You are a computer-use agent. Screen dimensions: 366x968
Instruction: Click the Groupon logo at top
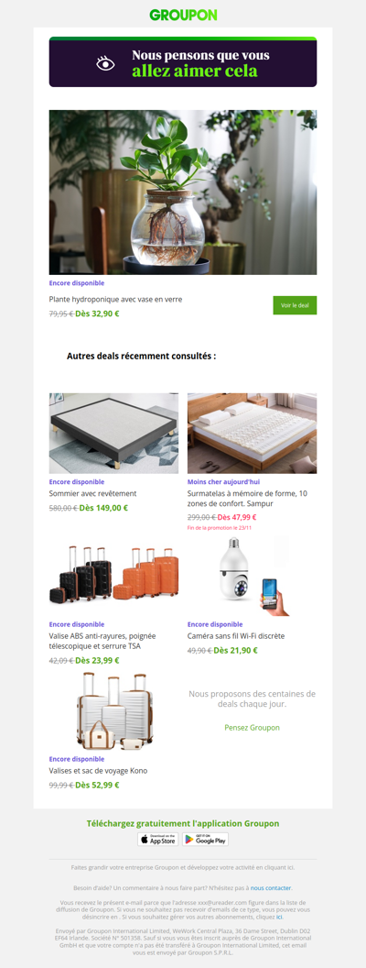[x=183, y=15]
